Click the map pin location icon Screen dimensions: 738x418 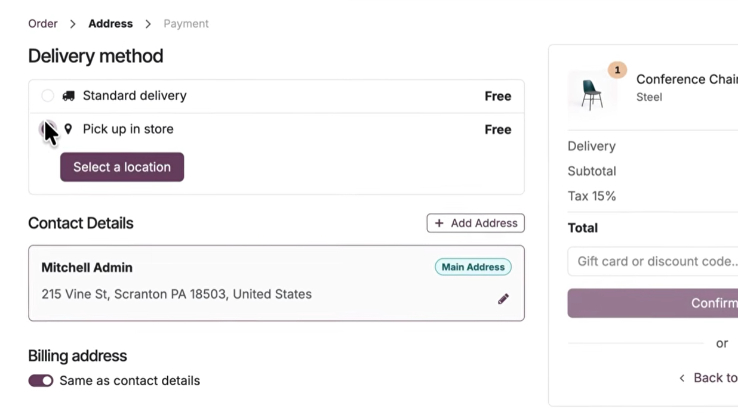point(68,129)
